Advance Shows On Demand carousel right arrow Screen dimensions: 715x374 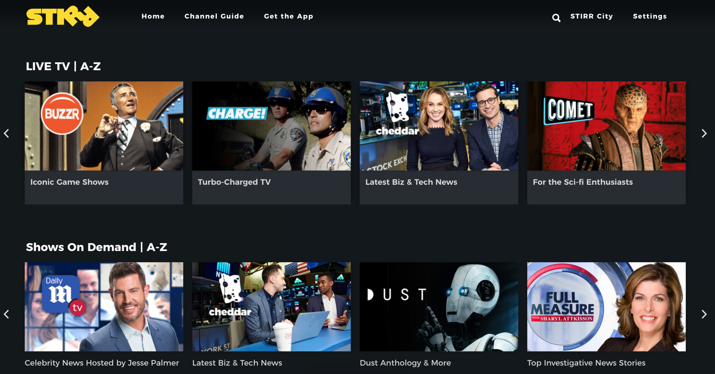(704, 314)
